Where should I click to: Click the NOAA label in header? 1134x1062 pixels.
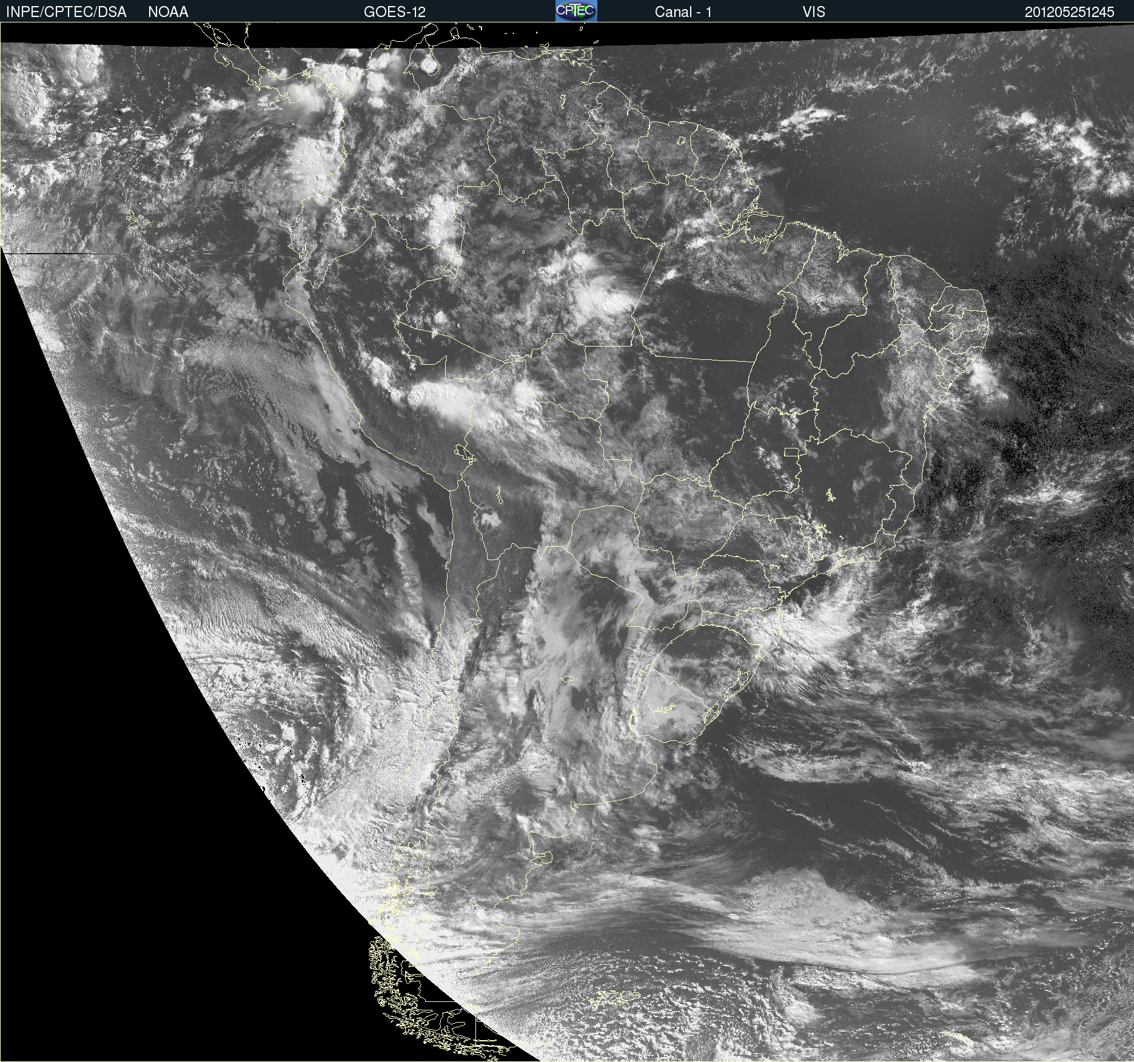[168, 12]
